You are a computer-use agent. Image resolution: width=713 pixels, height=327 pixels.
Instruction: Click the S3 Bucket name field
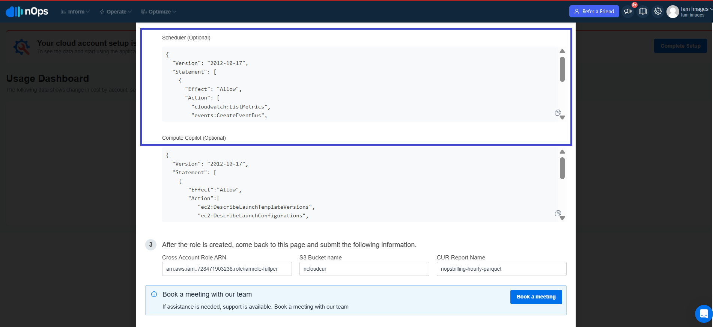[x=364, y=269]
